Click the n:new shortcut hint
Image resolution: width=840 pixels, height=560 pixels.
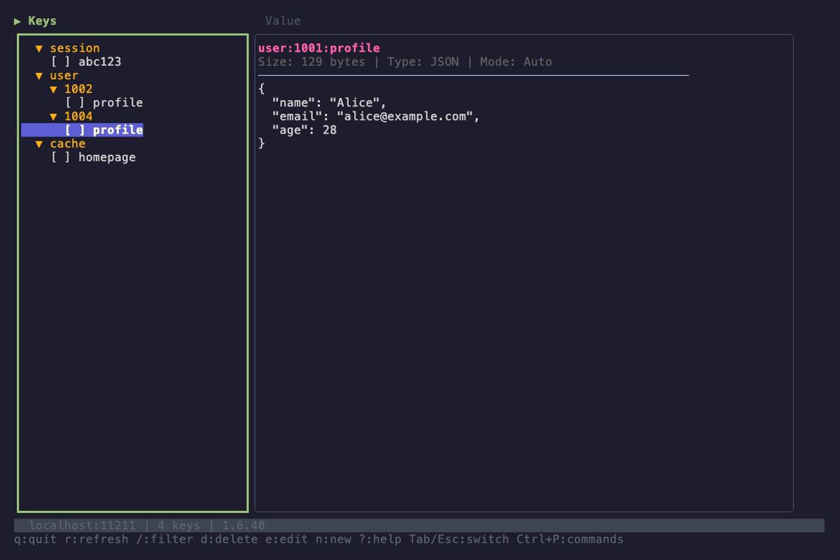click(333, 539)
